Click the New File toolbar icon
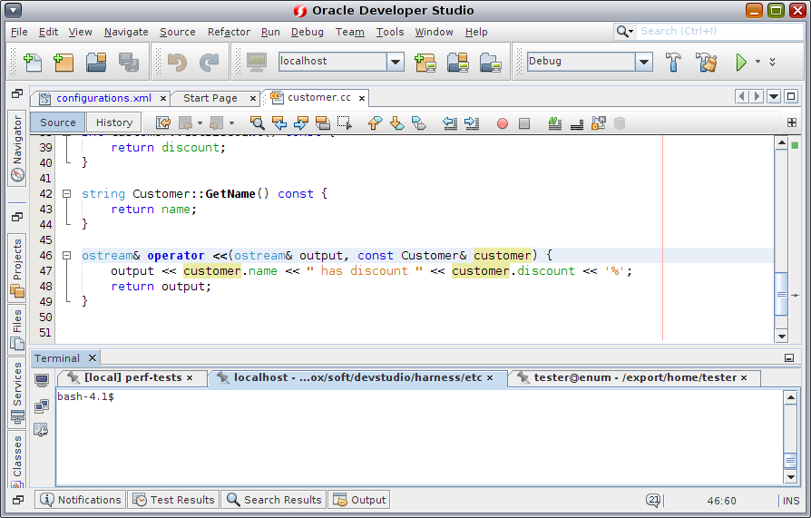The height and width of the screenshot is (518, 811). [33, 62]
